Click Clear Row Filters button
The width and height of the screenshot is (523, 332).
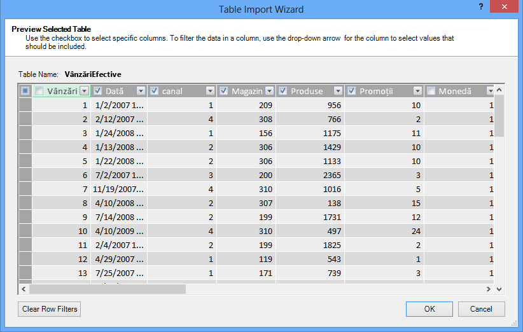[x=50, y=309]
